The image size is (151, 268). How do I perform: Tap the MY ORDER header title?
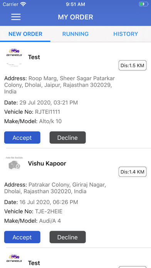[x=75, y=17]
